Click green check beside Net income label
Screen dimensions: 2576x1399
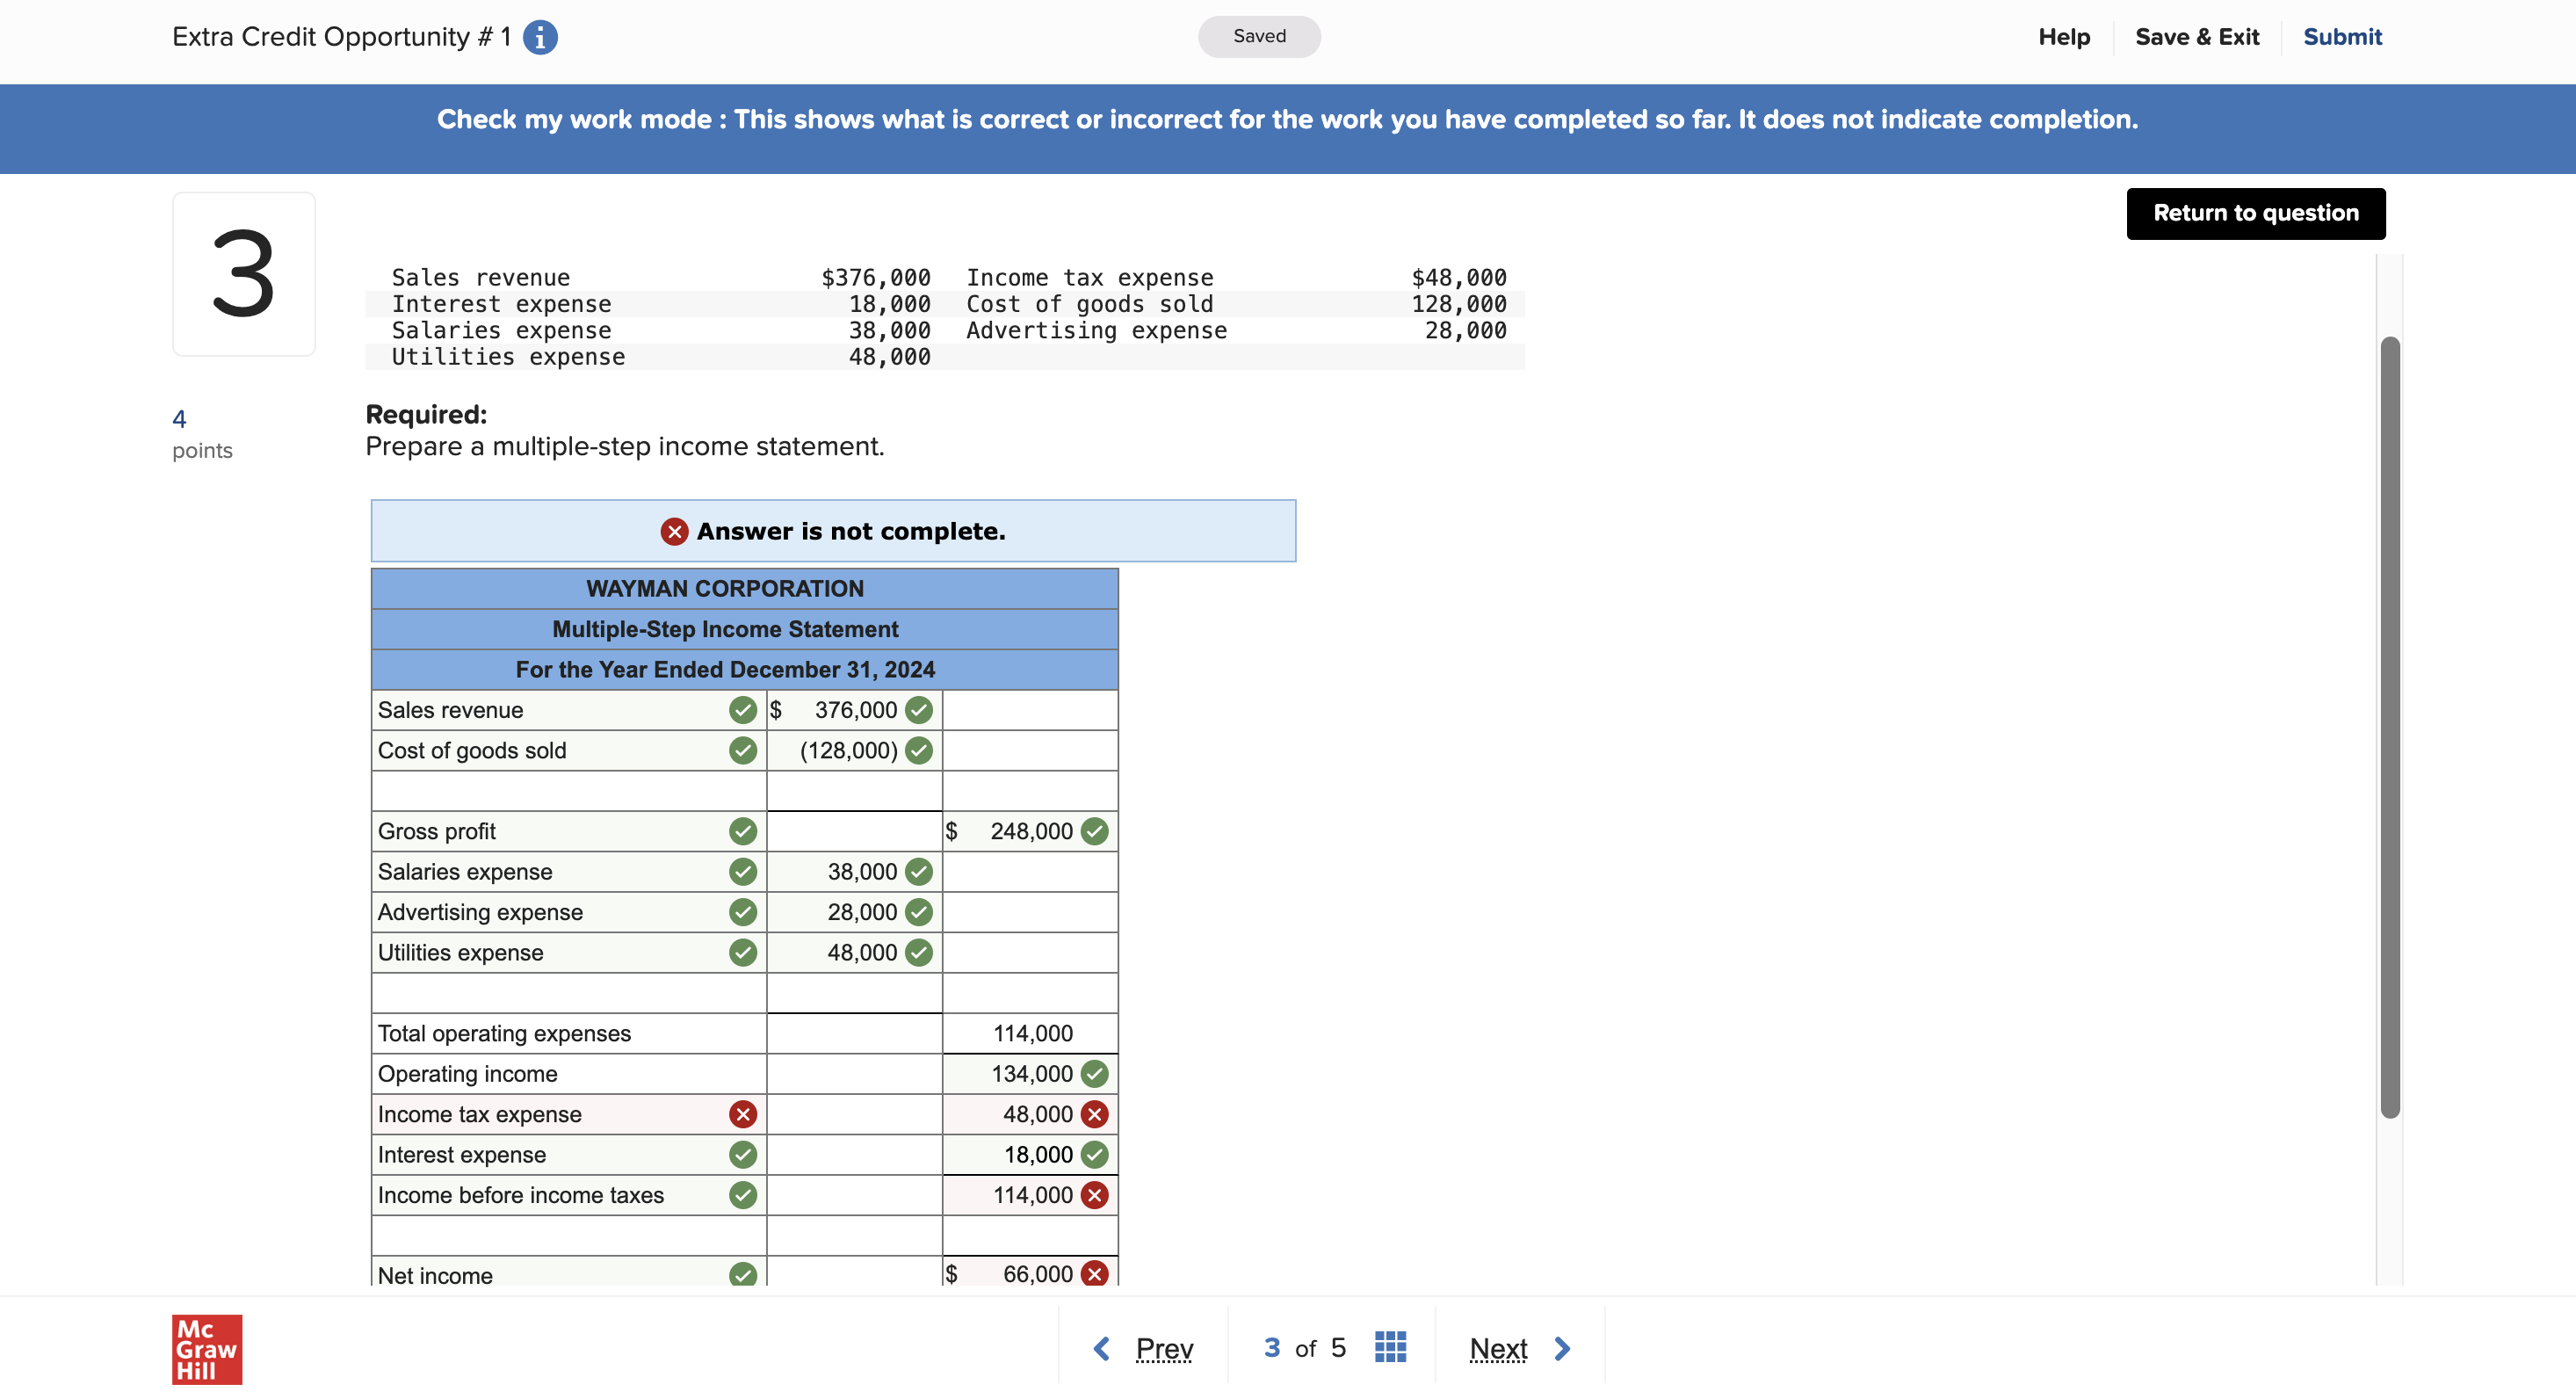pos(743,1274)
